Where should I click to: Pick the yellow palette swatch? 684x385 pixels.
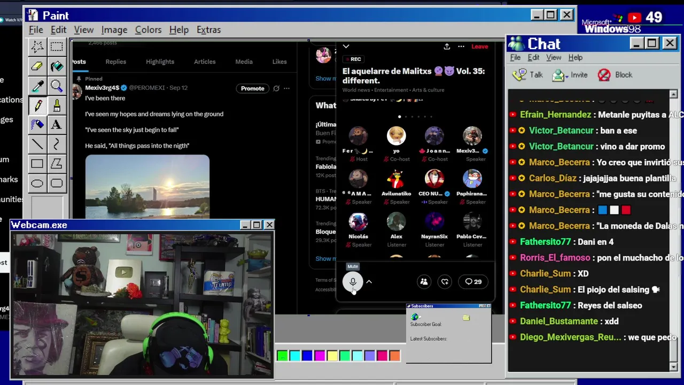click(332, 356)
